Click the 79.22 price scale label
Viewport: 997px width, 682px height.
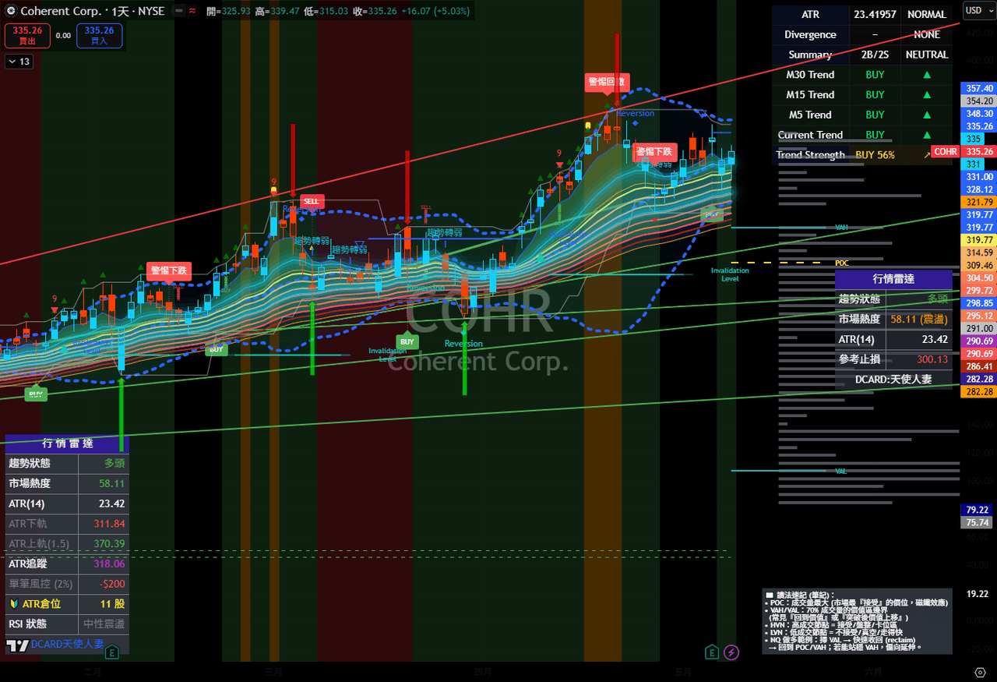(x=978, y=510)
